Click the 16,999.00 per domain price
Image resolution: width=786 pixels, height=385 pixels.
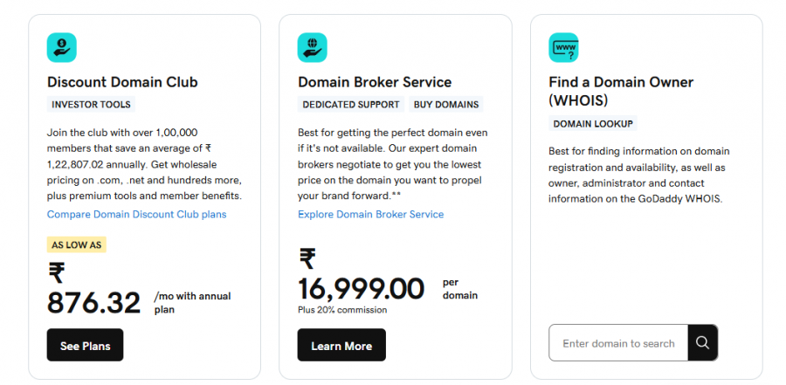(x=361, y=288)
